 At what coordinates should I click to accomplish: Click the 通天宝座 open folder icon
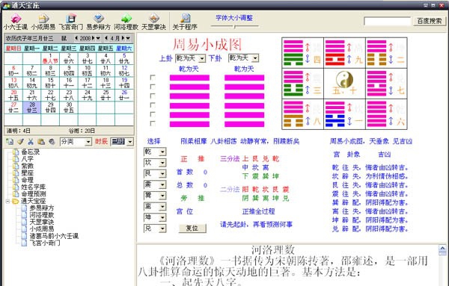pyautogui.click(x=16, y=201)
